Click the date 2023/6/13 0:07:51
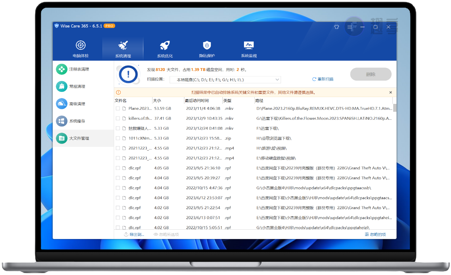The height and width of the screenshot is (275, 451). pyautogui.click(x=203, y=218)
